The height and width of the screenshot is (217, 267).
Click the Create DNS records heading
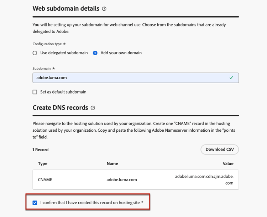(x=60, y=107)
